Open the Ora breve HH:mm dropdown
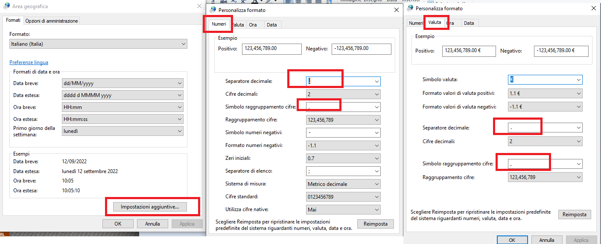Image resolution: width=601 pixels, height=244 pixels. (x=123, y=107)
